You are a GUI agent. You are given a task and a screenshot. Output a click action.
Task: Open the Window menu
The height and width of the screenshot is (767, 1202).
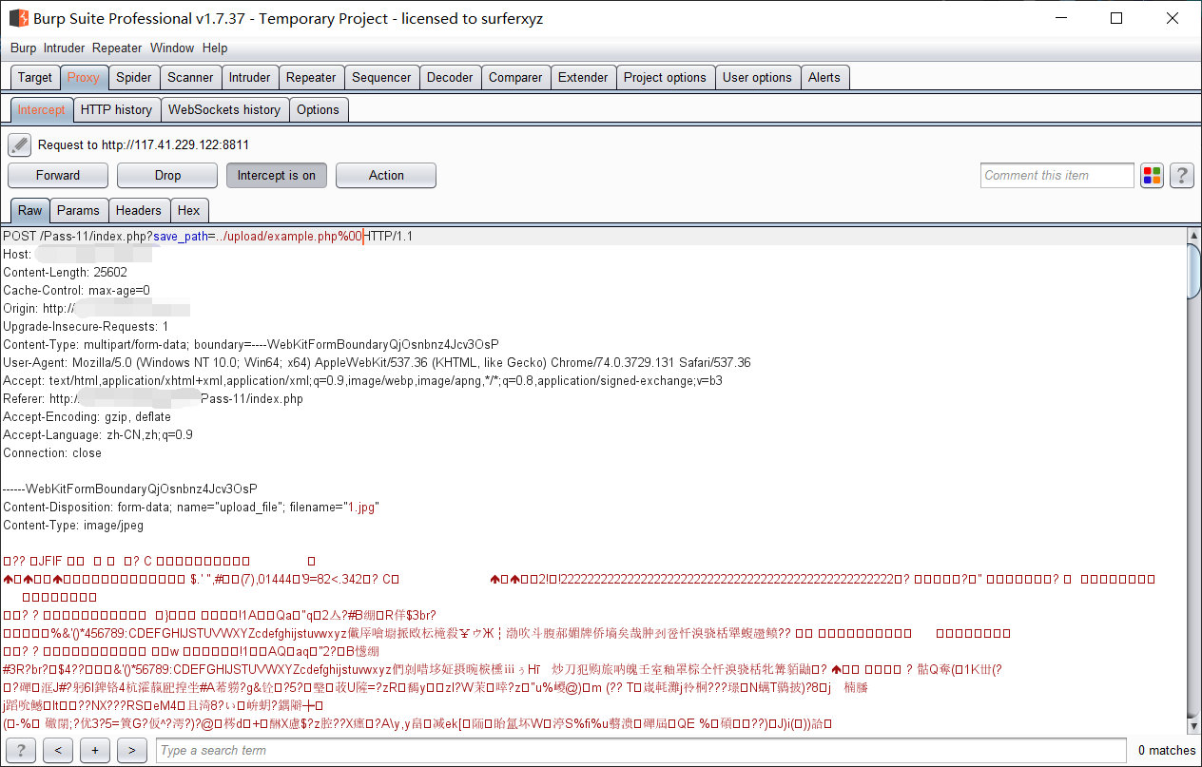172,48
